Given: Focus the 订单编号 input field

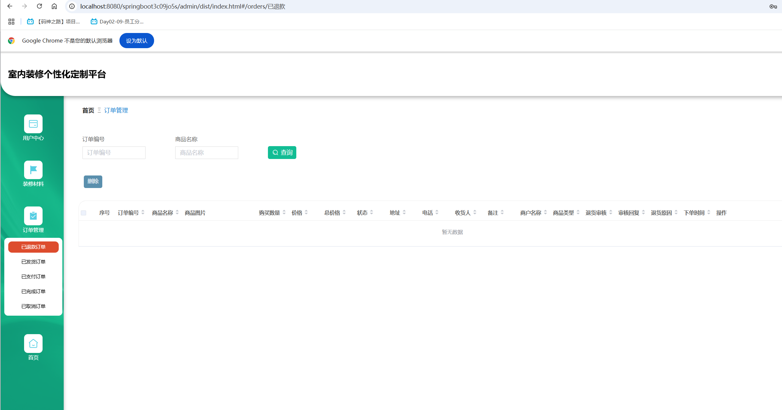Looking at the screenshot, I should click(x=114, y=152).
